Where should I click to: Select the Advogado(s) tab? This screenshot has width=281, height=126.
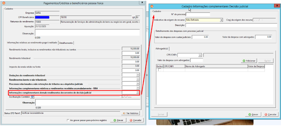[162, 49]
